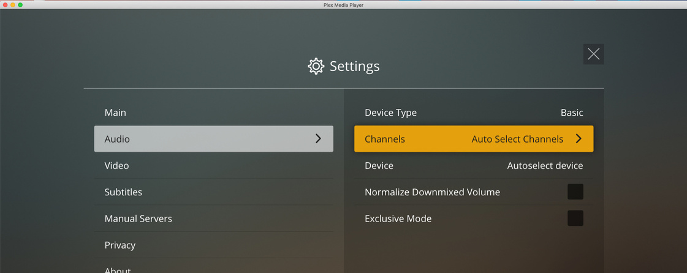Open the Channels selection dropdown
The image size is (687, 273).
coord(474,139)
